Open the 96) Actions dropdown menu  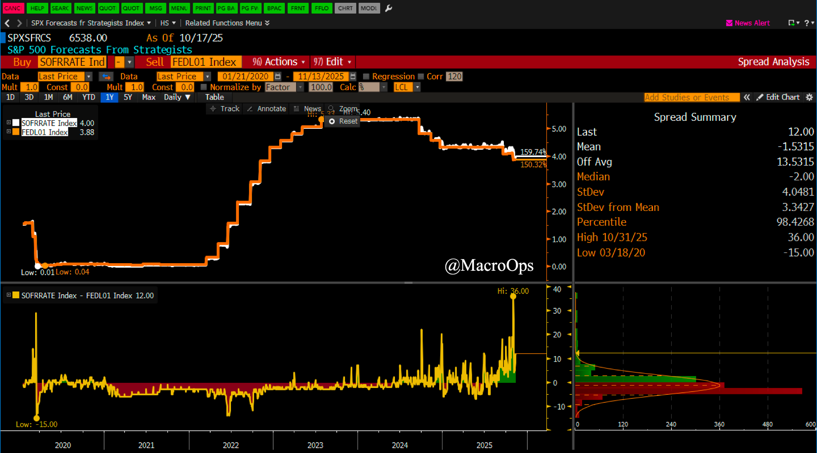(x=279, y=62)
